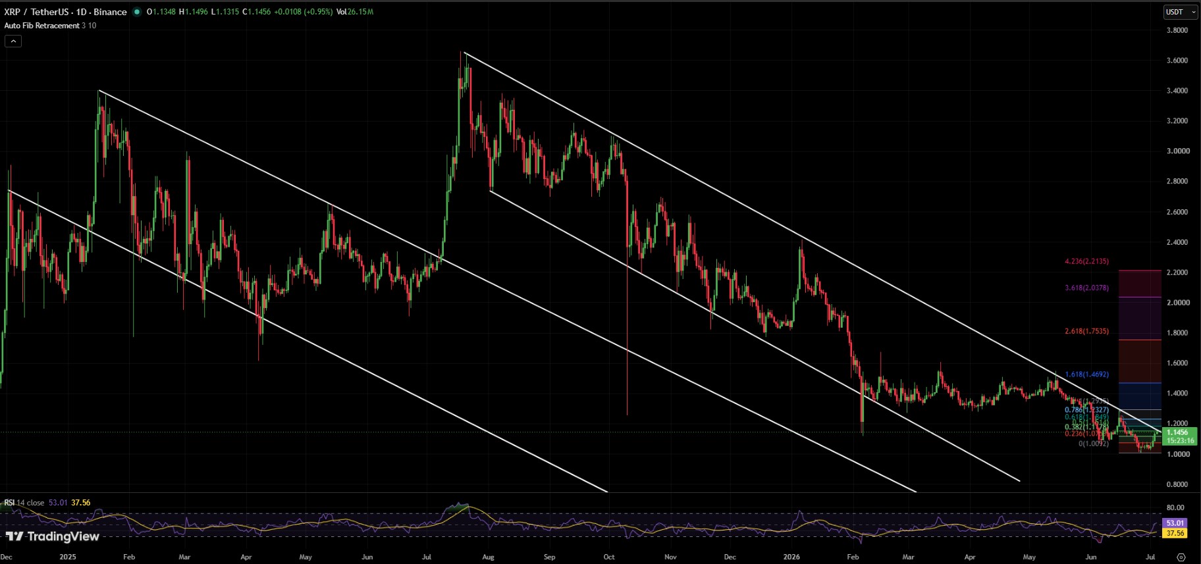Viewport: 1201px width, 564px height.
Task: Click the 2.618(1.7535) fib level label
Action: (1086, 331)
